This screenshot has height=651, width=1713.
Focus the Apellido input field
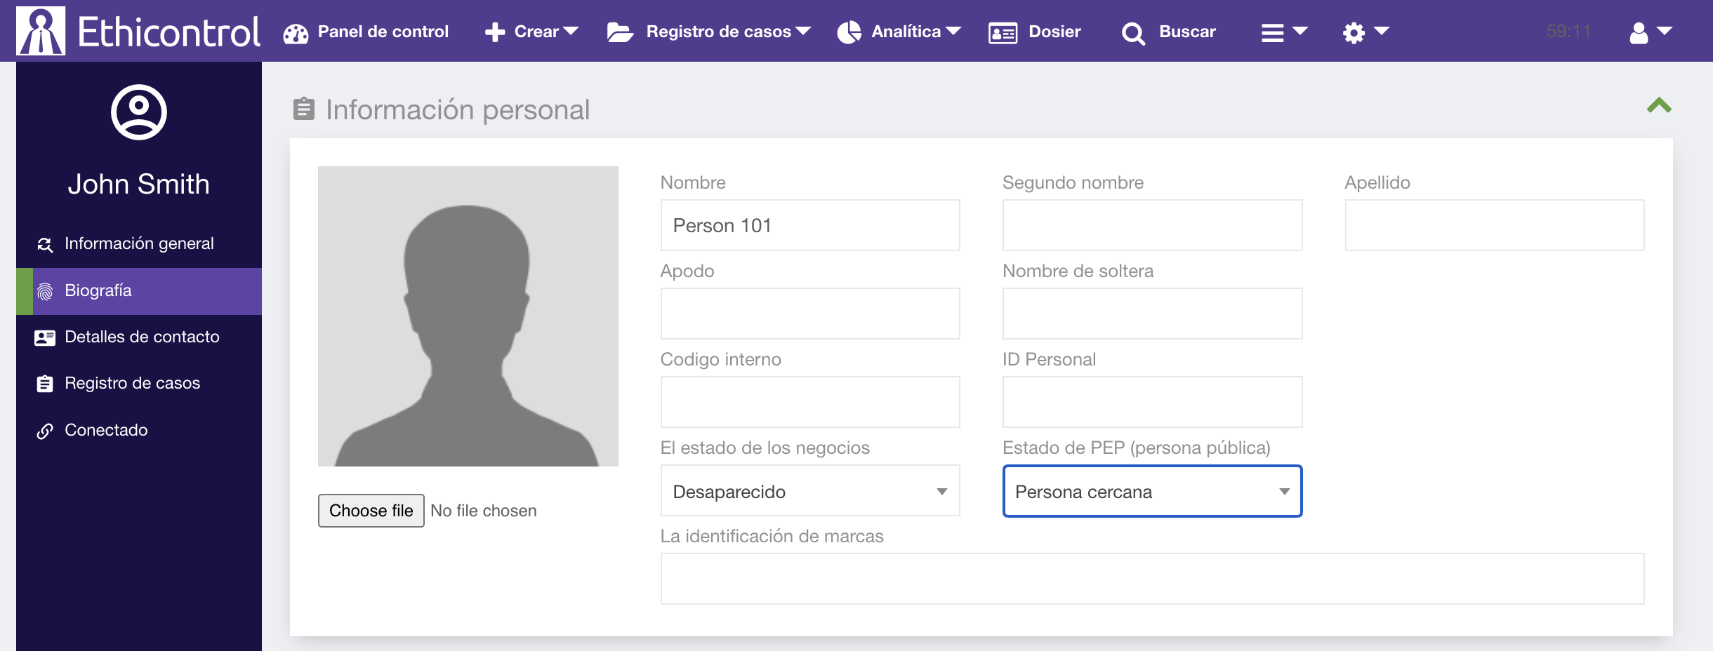point(1495,225)
